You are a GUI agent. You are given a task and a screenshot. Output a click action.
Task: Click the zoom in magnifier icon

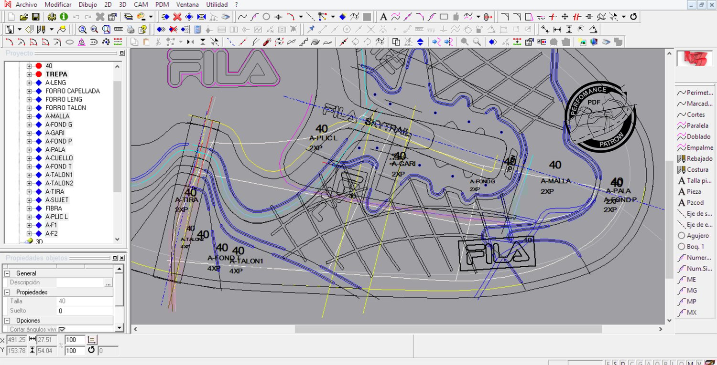click(x=82, y=30)
